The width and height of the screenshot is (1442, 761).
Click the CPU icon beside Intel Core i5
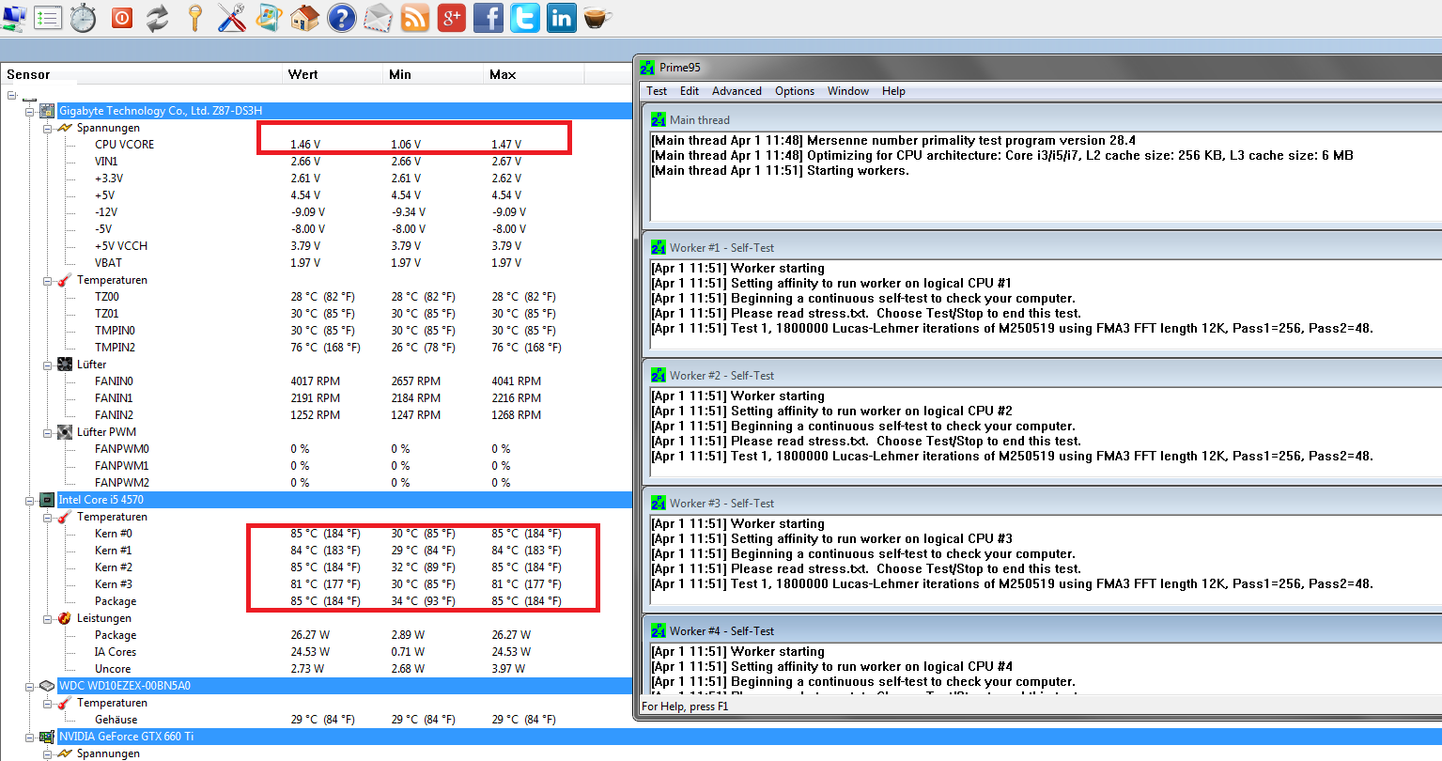47,500
